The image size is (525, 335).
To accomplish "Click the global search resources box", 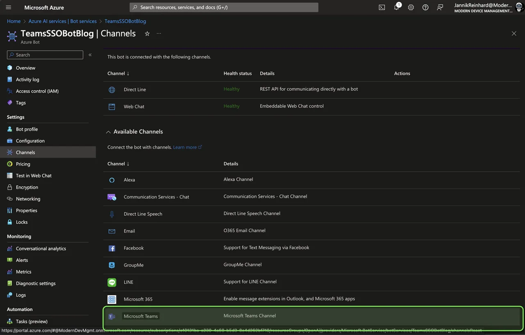I will click(224, 7).
